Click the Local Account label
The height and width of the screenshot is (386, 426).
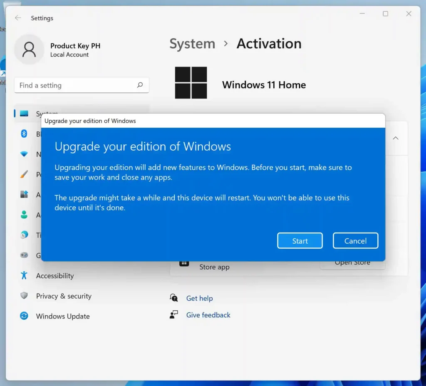point(69,54)
